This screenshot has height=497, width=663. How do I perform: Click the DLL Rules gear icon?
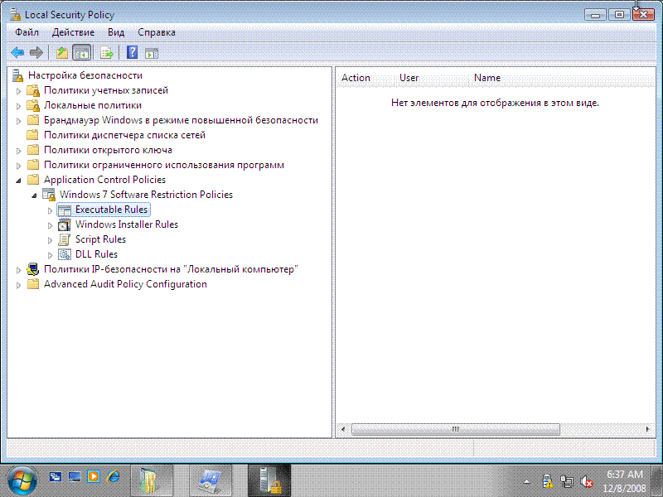click(65, 254)
